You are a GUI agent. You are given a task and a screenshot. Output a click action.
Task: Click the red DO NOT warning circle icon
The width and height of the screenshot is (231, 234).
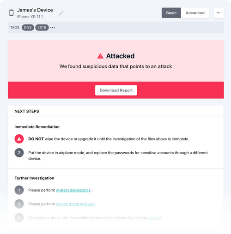19,139
